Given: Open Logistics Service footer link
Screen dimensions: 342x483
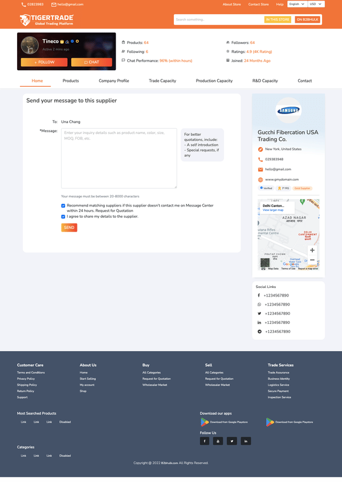Looking at the screenshot, I should pos(278,385).
